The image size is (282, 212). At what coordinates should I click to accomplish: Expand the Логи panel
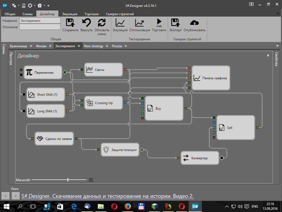point(15,189)
